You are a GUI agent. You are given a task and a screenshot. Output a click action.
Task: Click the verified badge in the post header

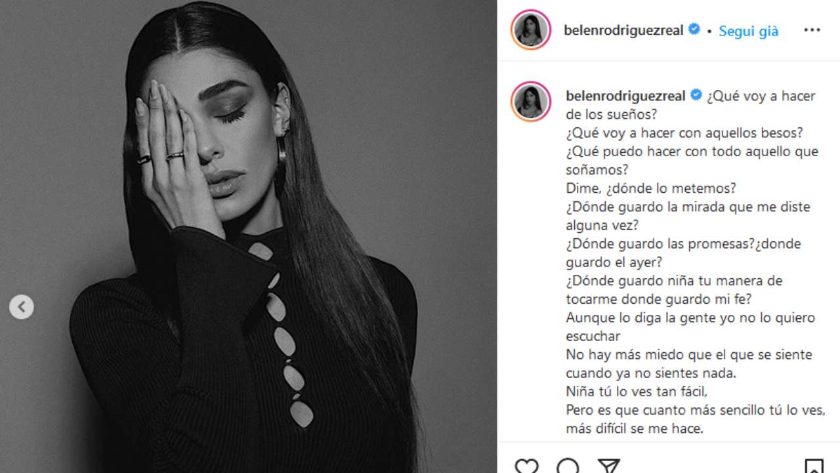click(694, 30)
